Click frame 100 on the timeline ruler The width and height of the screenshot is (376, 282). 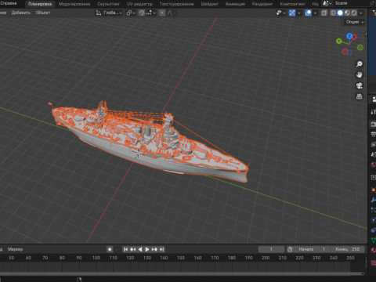(96, 258)
